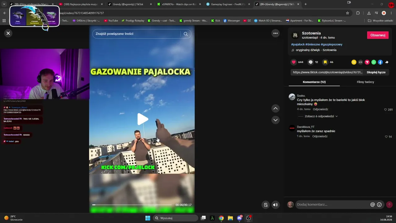The height and width of the screenshot is (223, 396).
Task: Open the #pajalock hashtag
Action: [x=298, y=44]
